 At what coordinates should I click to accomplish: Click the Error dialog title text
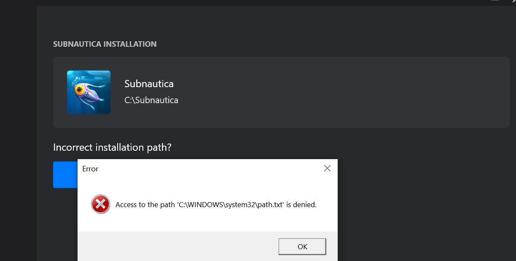[90, 168]
